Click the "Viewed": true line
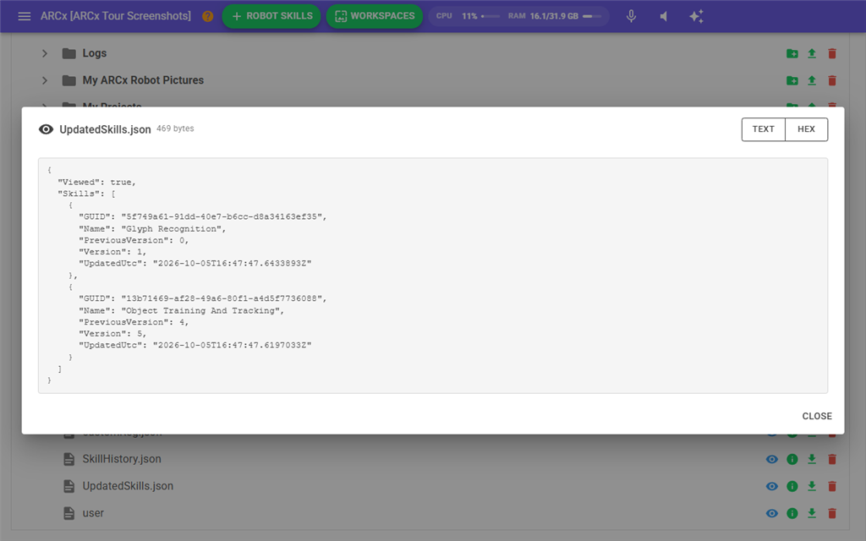 click(96, 182)
